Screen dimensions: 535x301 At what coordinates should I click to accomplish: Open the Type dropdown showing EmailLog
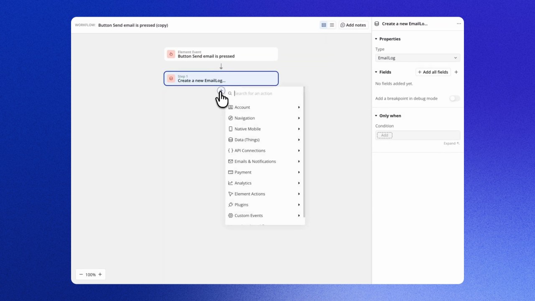click(417, 58)
